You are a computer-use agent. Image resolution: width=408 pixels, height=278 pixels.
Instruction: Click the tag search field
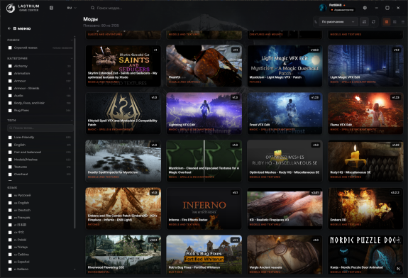pos(40,128)
